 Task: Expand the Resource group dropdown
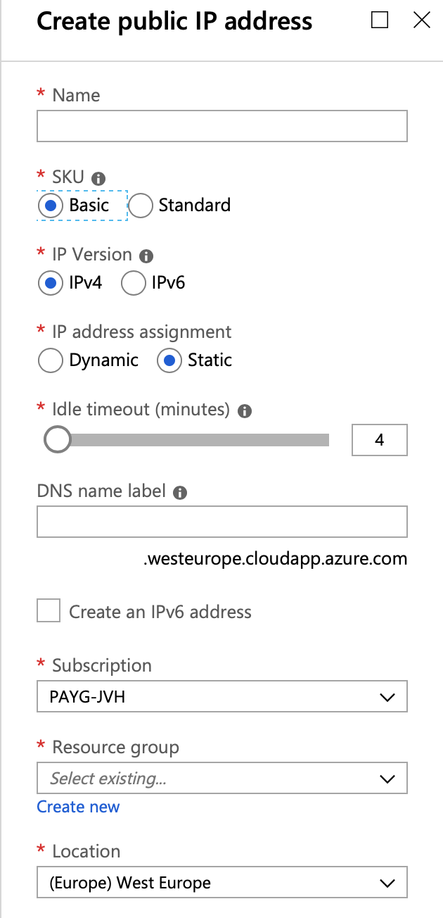click(222, 779)
